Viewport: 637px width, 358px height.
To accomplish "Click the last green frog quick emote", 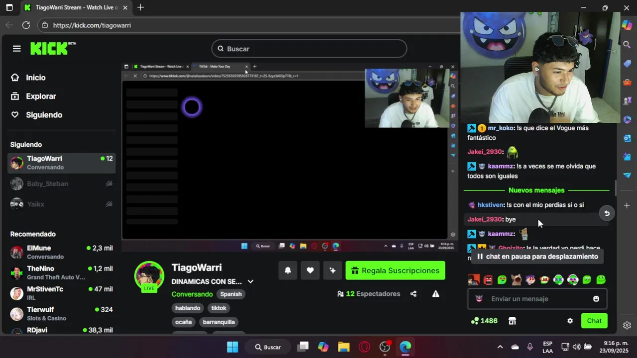I will [x=601, y=280].
